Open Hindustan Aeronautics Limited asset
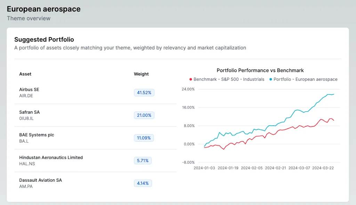This screenshot has width=356, height=205. pos(51,157)
